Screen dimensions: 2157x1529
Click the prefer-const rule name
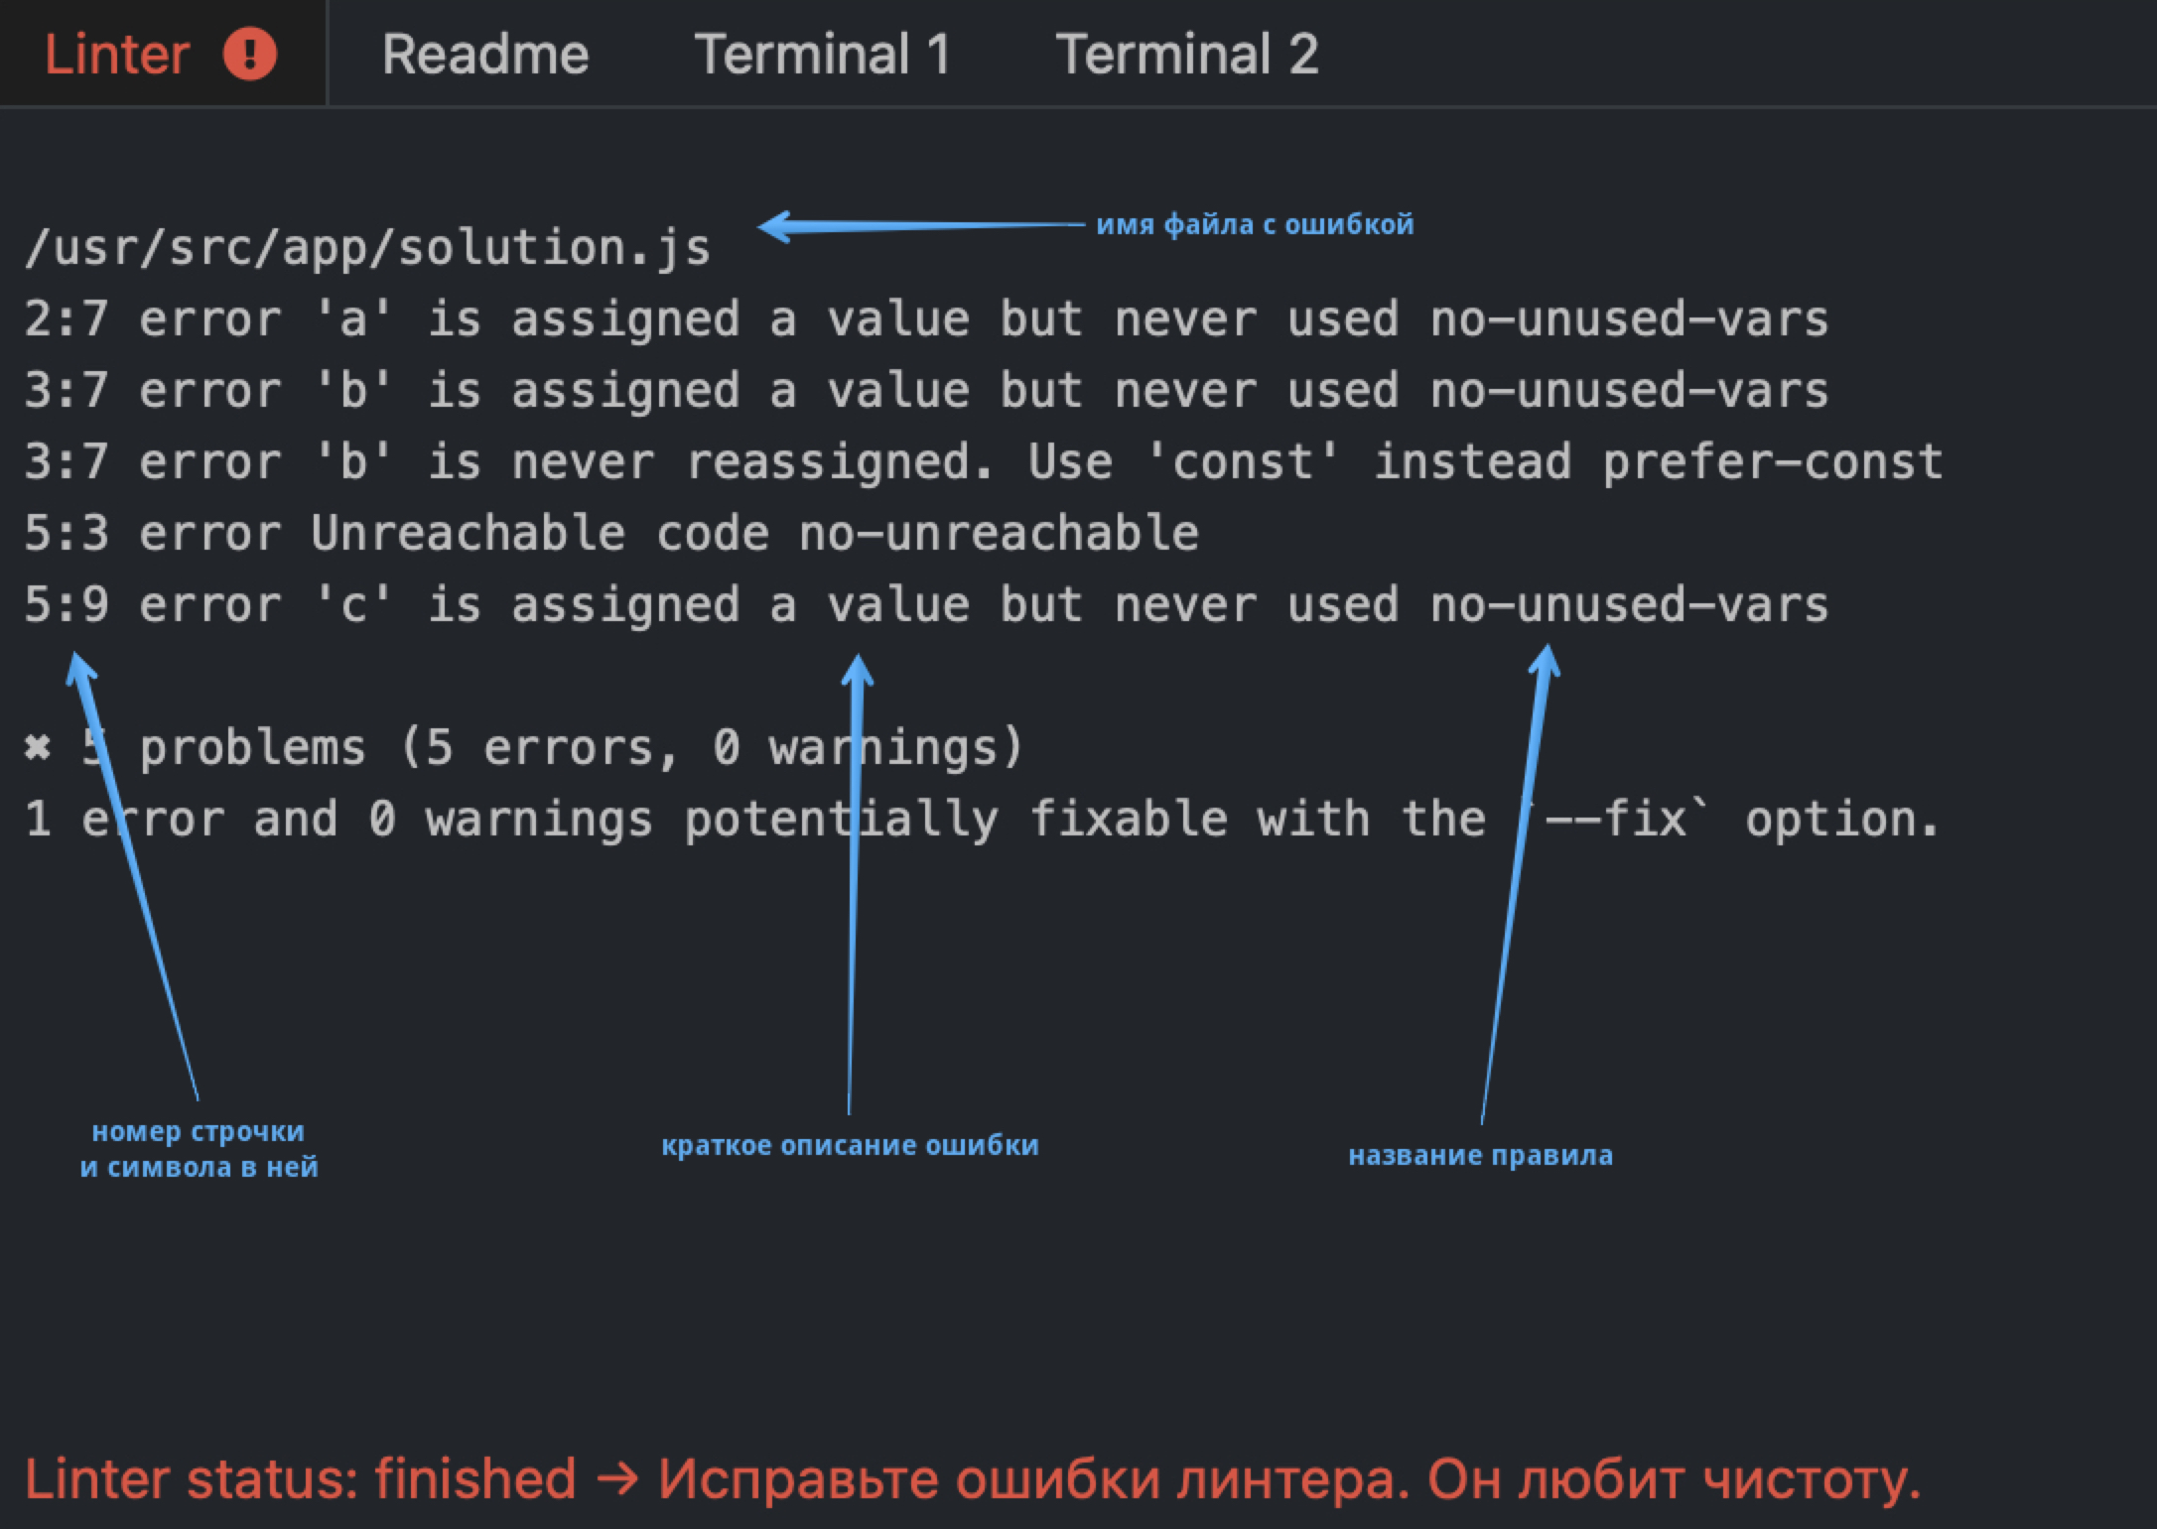coord(1772,462)
